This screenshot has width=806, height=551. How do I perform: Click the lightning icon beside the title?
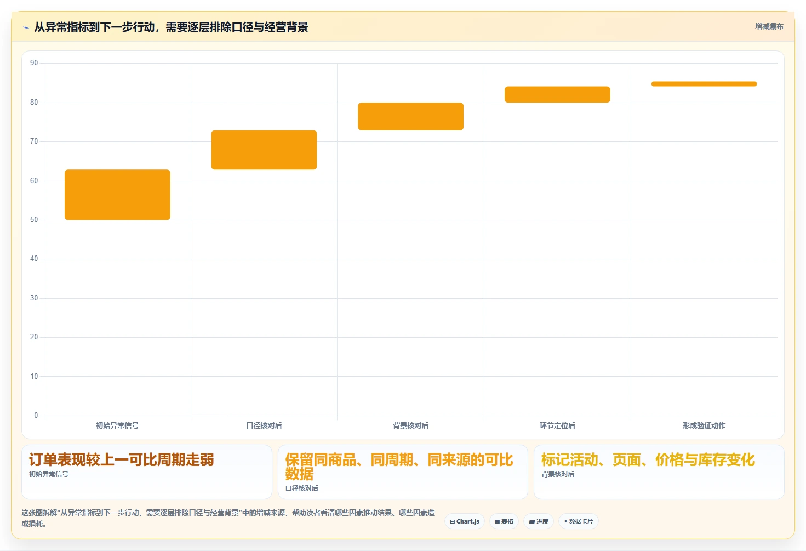[x=26, y=27]
